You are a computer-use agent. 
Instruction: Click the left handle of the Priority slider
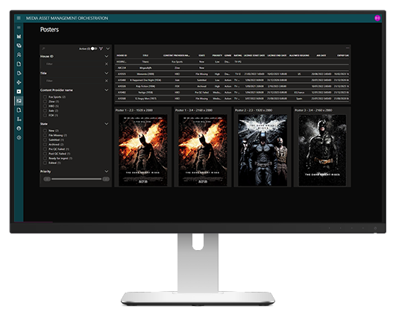point(47,179)
